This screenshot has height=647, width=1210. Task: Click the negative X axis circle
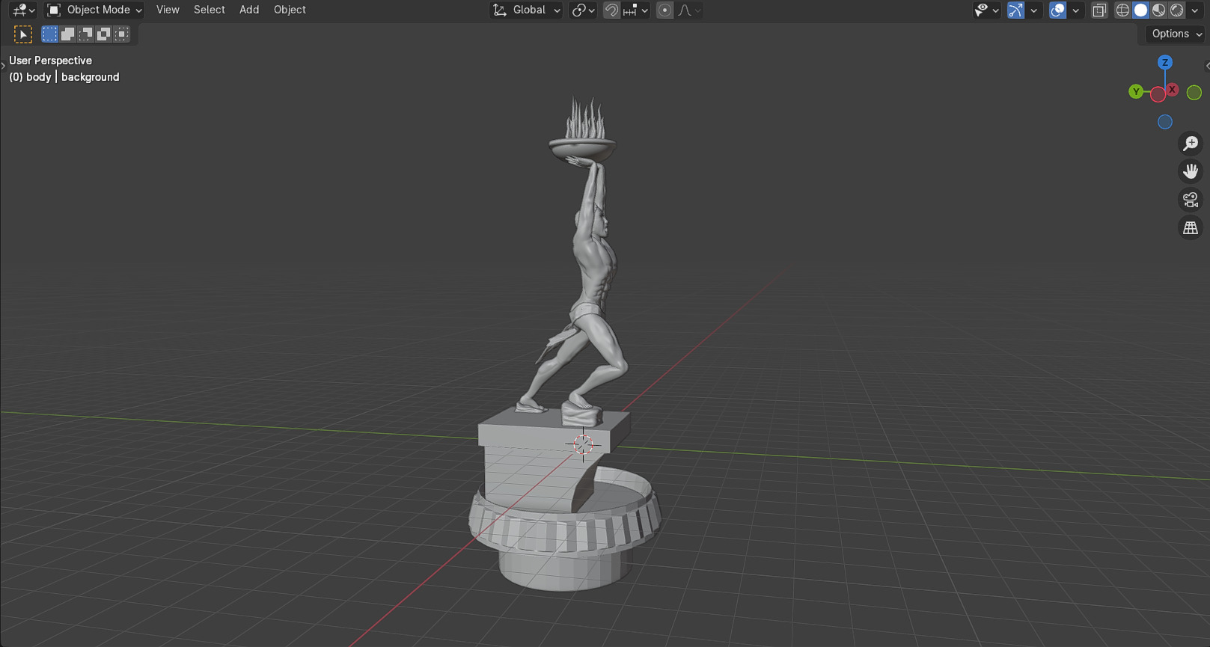[1158, 94]
